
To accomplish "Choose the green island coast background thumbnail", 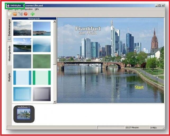I will pyautogui.click(x=22, y=45).
